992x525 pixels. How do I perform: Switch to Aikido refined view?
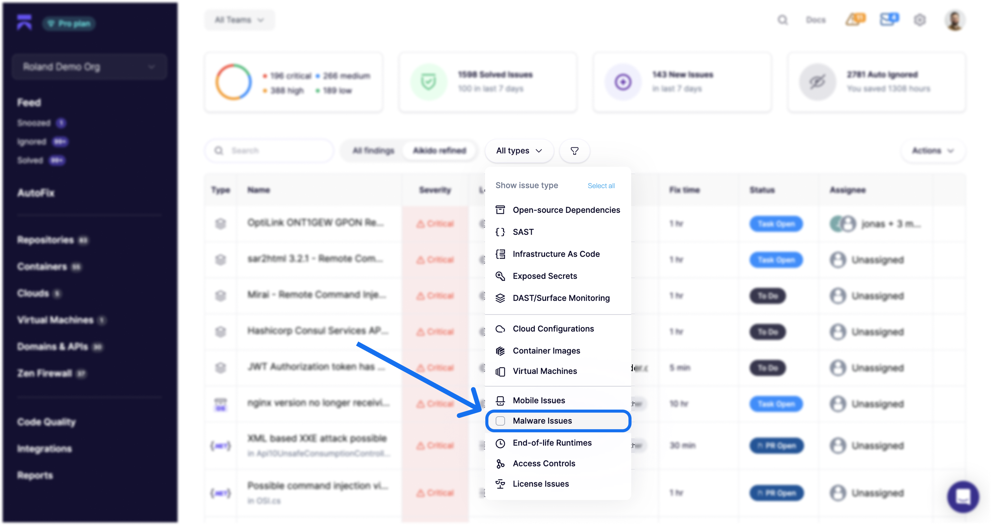tap(439, 150)
